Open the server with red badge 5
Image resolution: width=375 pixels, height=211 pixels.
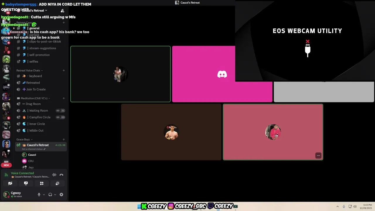click(x=6, y=115)
